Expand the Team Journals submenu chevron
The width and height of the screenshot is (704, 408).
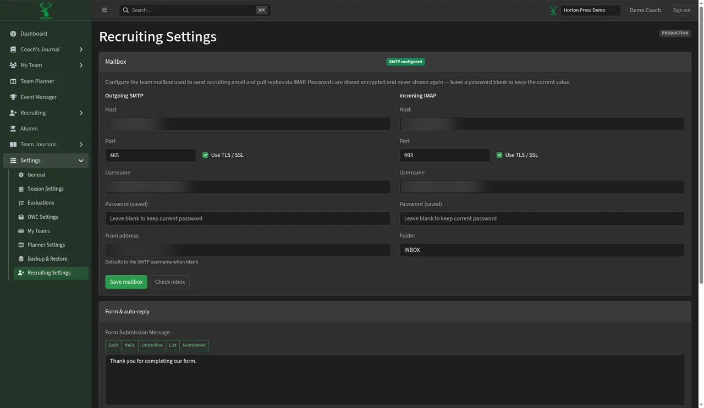pyautogui.click(x=81, y=145)
